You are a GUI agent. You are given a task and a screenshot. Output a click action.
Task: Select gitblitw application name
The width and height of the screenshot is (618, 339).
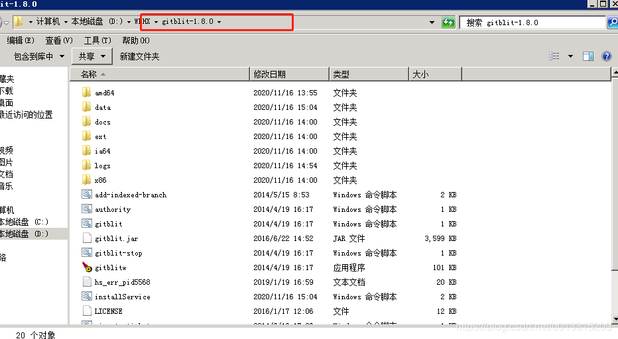[110, 267]
